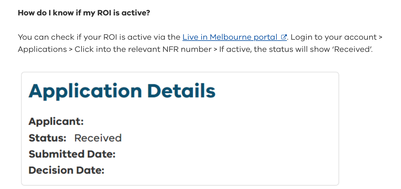Click the 'Submitted Date:' label
This screenshot has height=189, width=401.
[x=72, y=154]
